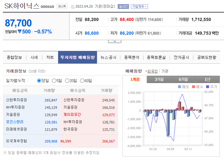Open the 차트 tab

point(50,57)
